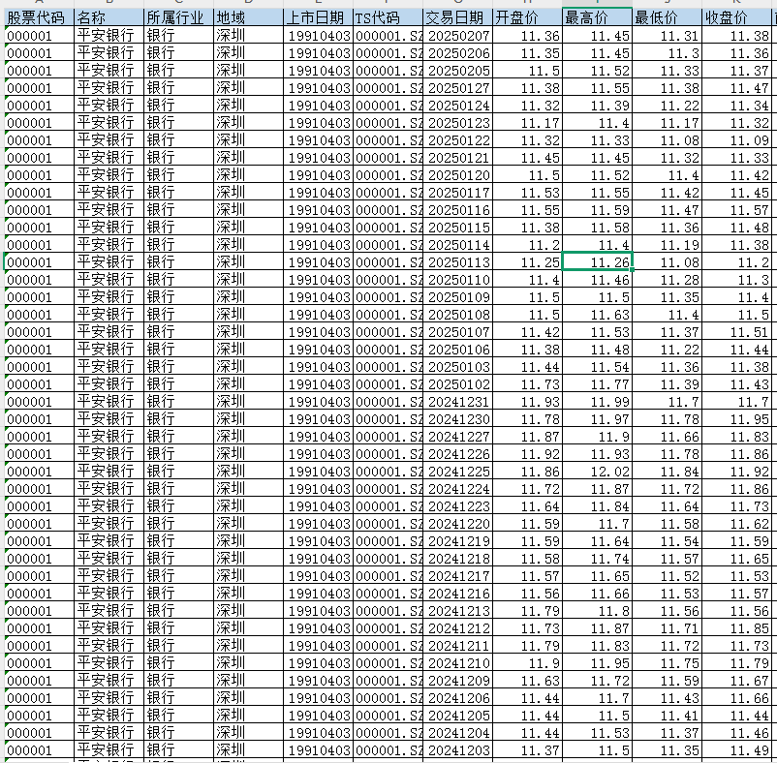Click lowest price 11.19 in 20250114 row
Screen dimensions: 777x763
668,245
